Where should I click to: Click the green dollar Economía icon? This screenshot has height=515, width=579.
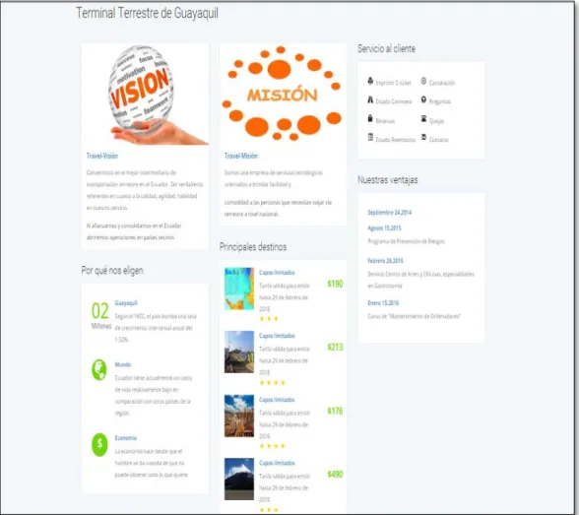pyautogui.click(x=99, y=444)
